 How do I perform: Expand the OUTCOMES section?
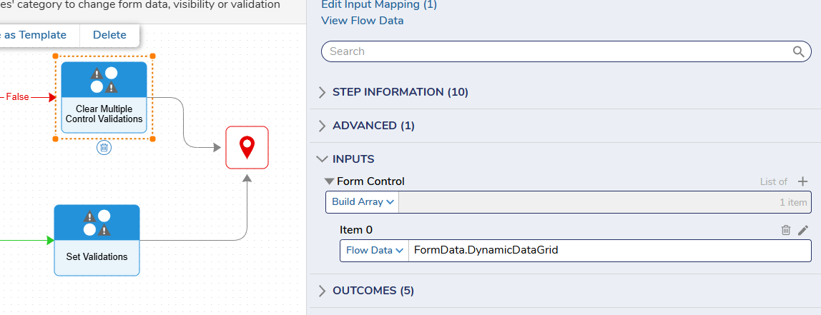[373, 291]
